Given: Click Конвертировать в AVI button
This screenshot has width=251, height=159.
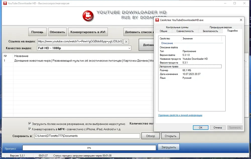Looking at the screenshot, I should coord(88,32).
